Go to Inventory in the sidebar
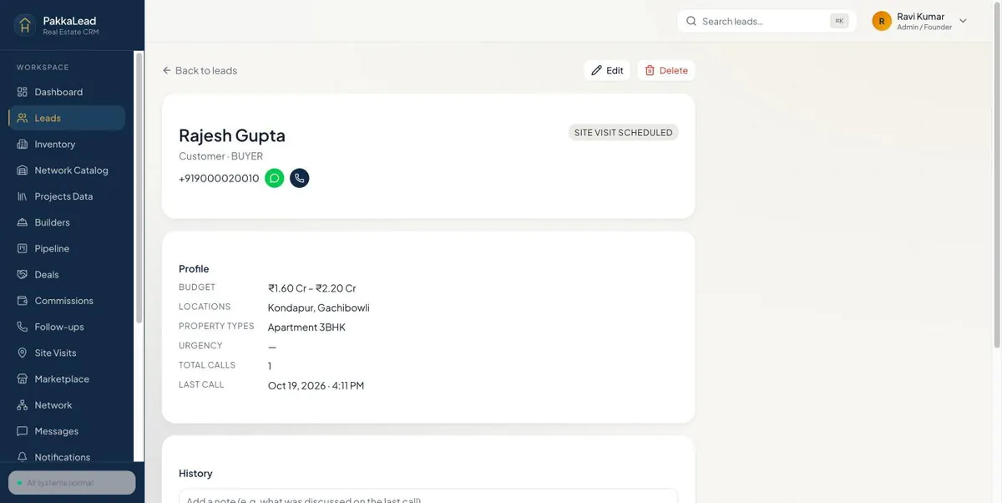The height and width of the screenshot is (503, 1002). click(67, 144)
